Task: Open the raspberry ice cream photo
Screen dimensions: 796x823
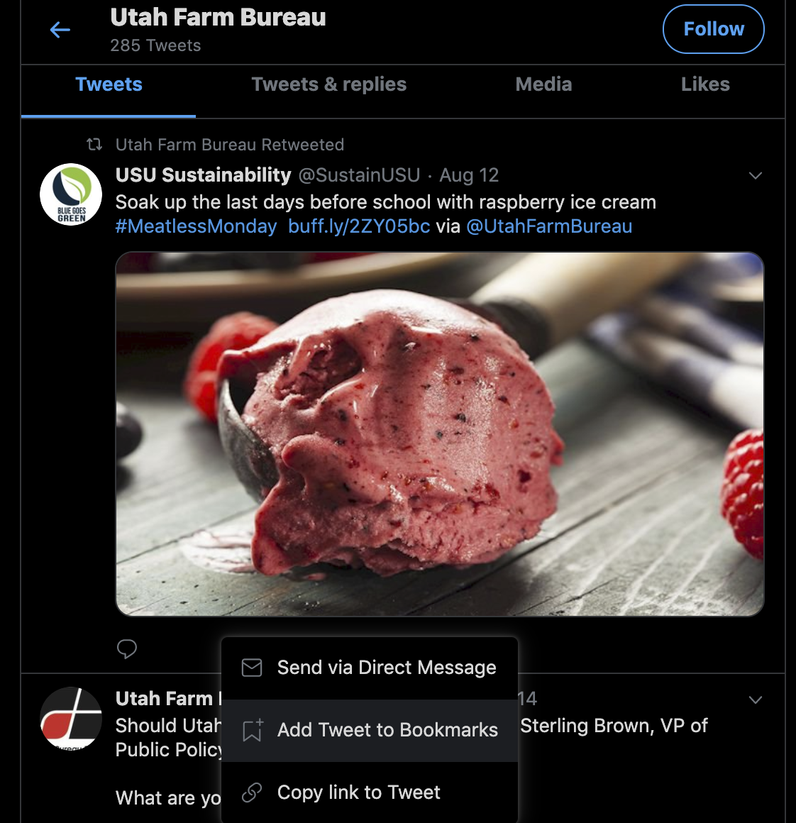Action: point(440,434)
